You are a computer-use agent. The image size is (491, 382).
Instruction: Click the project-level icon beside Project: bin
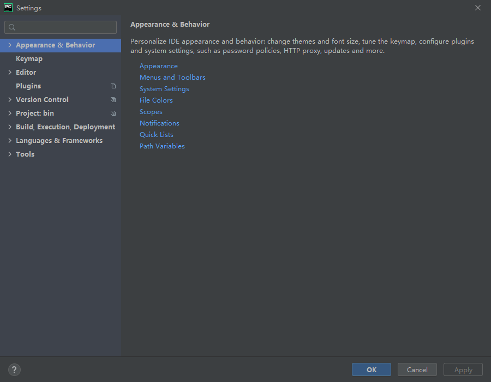pos(113,113)
